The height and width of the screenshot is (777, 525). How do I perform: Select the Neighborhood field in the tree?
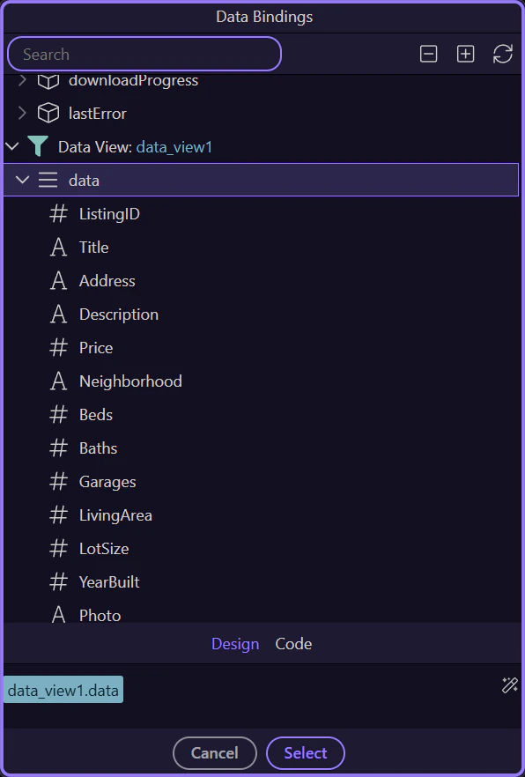click(130, 381)
